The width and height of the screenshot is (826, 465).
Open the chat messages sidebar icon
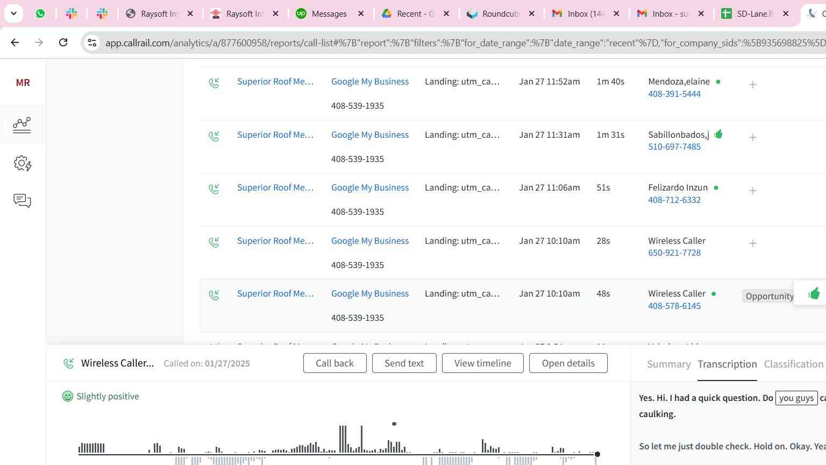[x=22, y=201]
